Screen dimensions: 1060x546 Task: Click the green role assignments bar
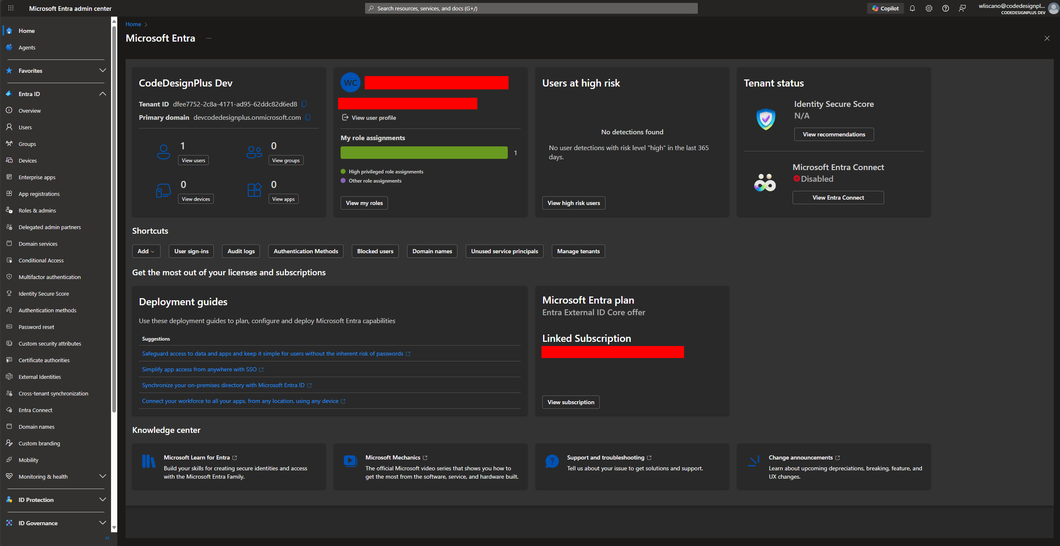point(424,153)
